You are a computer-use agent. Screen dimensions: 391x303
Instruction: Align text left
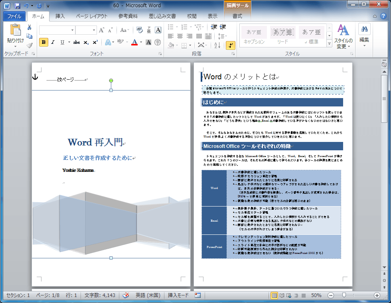[171, 36]
